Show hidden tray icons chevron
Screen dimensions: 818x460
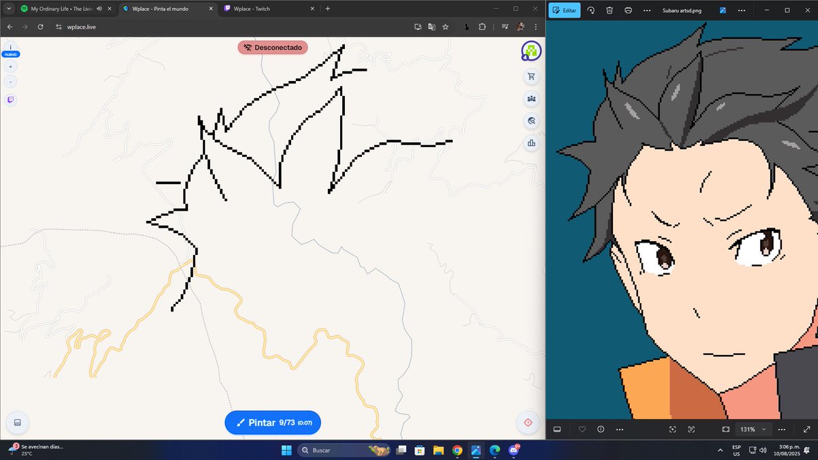pos(721,450)
